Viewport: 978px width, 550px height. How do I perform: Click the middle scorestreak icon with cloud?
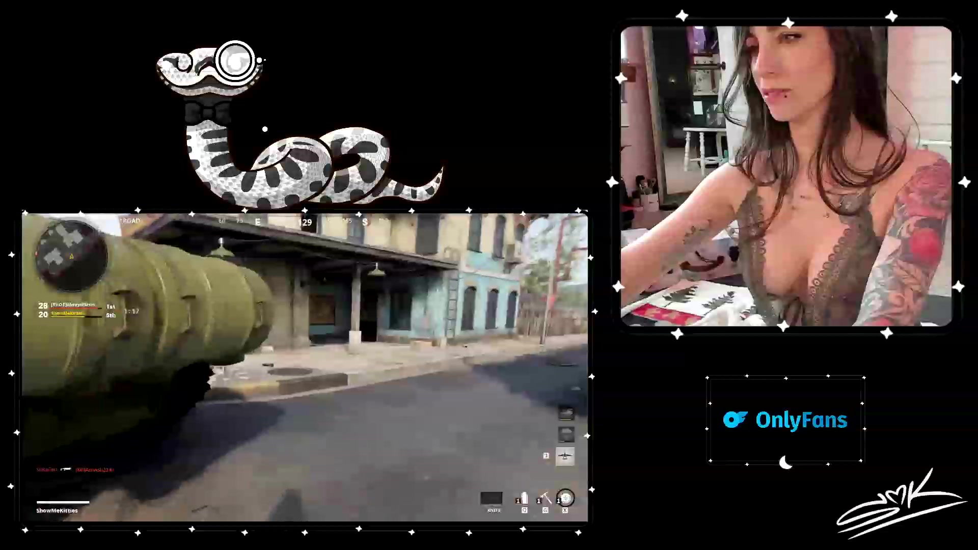coord(566,434)
